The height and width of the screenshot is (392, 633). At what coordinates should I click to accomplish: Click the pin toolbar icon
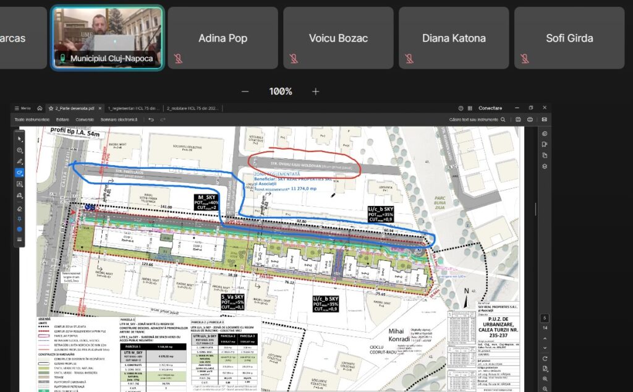(x=20, y=219)
